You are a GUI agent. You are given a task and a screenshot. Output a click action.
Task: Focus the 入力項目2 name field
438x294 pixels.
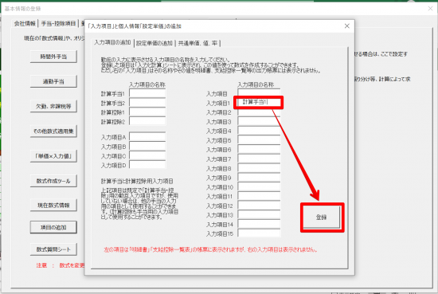tap(259, 112)
